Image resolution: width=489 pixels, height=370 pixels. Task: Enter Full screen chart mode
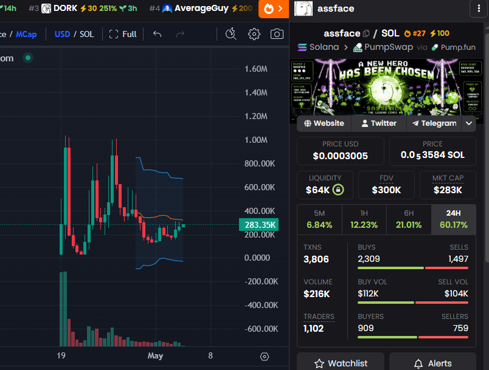[123, 34]
